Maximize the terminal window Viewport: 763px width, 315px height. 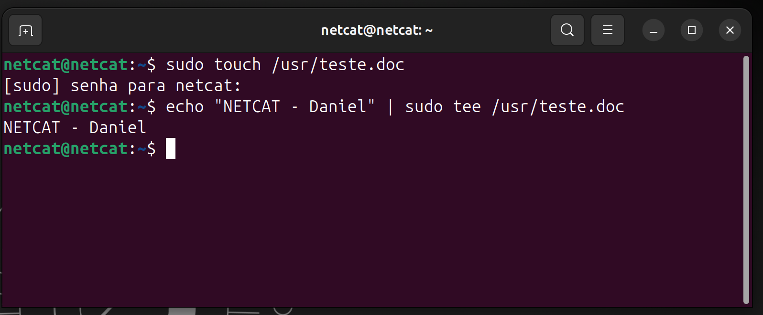pos(692,31)
